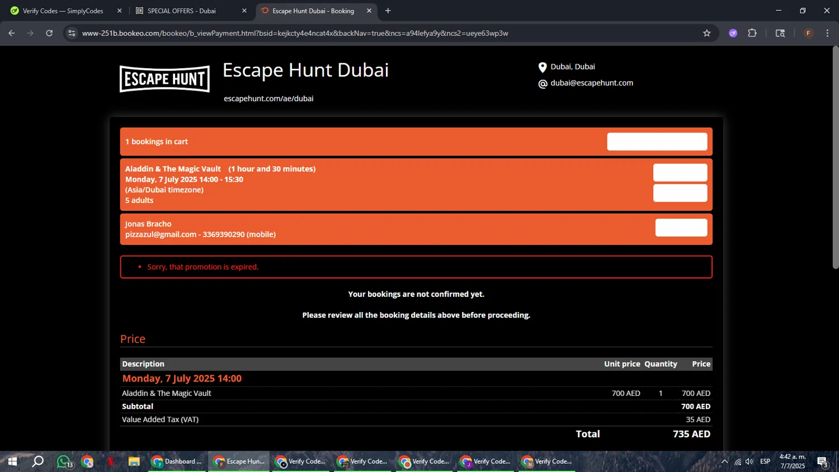Viewport: 839px width, 472px height.
Task: Reload the booking page
Action: tap(49, 33)
